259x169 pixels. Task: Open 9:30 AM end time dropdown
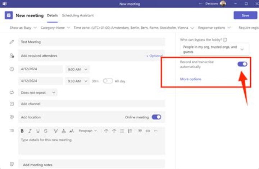point(77,81)
